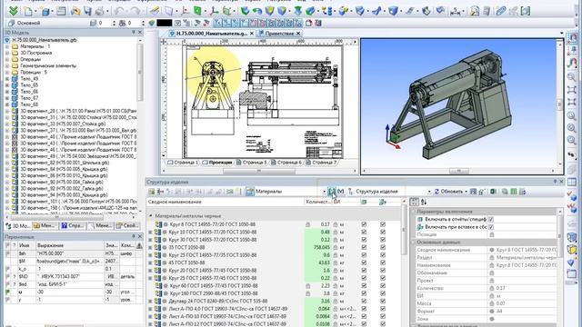Click the fit-all zoom icon in the right sidebar
Screen dimensions: 582x327
[572, 90]
